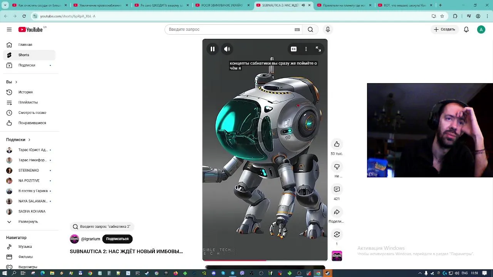This screenshot has width=493, height=277.
Task: Select 'Shorts' in the sidebar
Action: (29, 55)
